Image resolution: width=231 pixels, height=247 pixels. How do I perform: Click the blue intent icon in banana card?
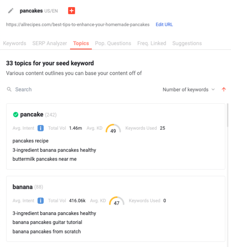(x=40, y=201)
